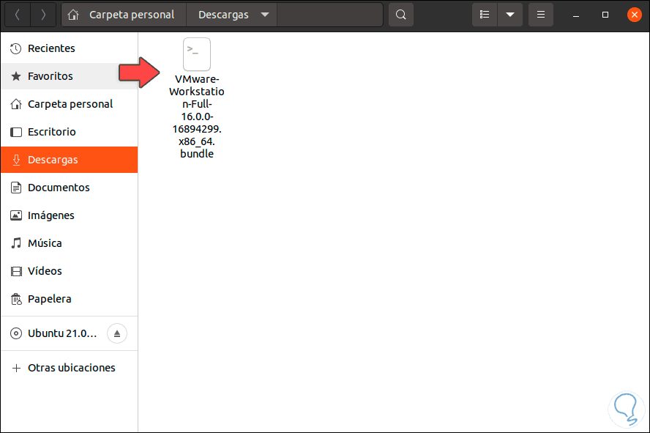650x433 pixels.
Task: Open the search magnifier button
Action: (401, 15)
